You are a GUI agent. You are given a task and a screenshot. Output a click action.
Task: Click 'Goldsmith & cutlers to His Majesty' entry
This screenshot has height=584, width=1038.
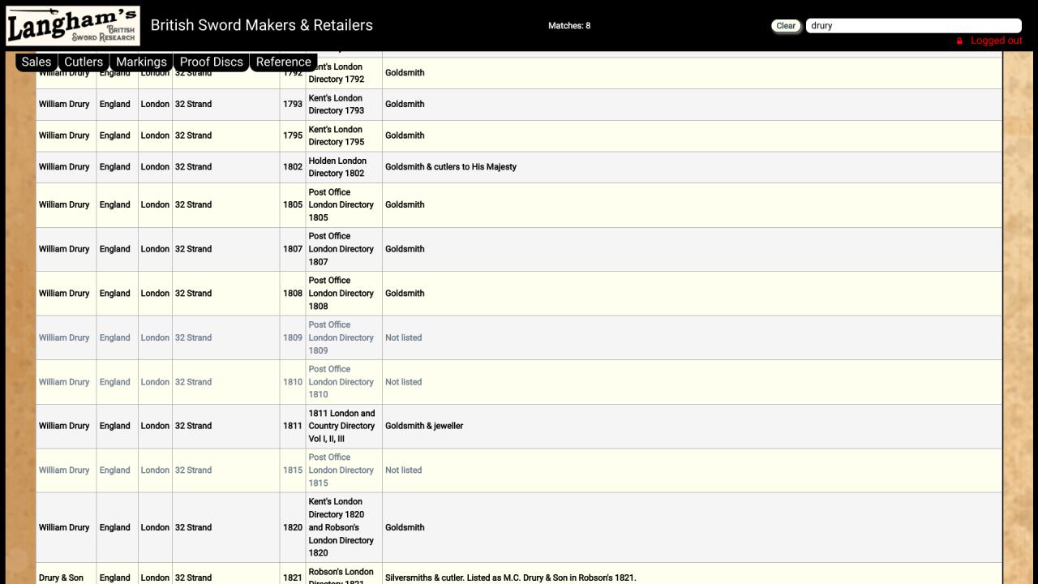click(450, 167)
